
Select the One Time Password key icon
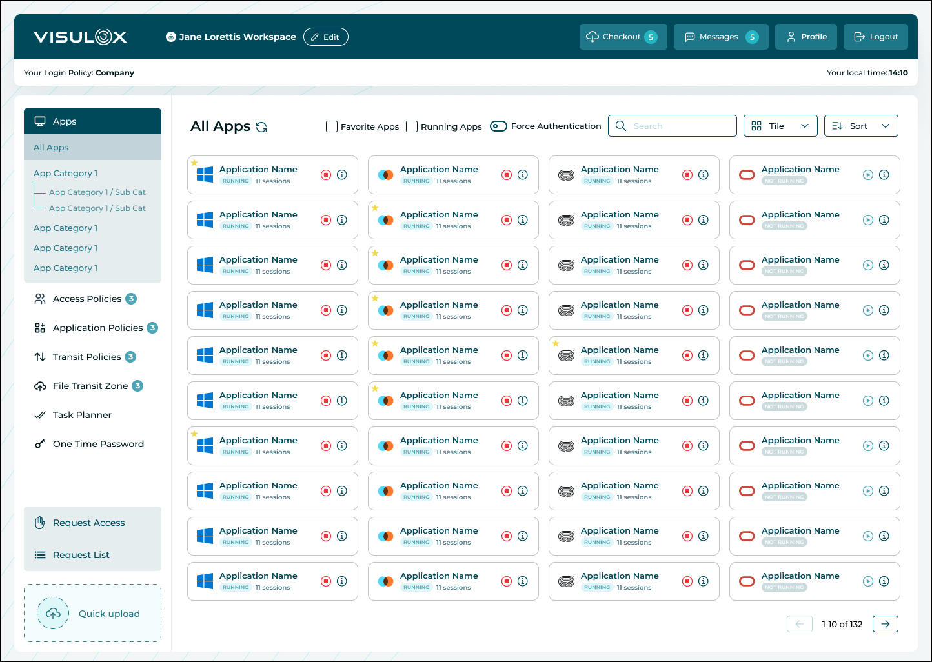[x=39, y=444]
